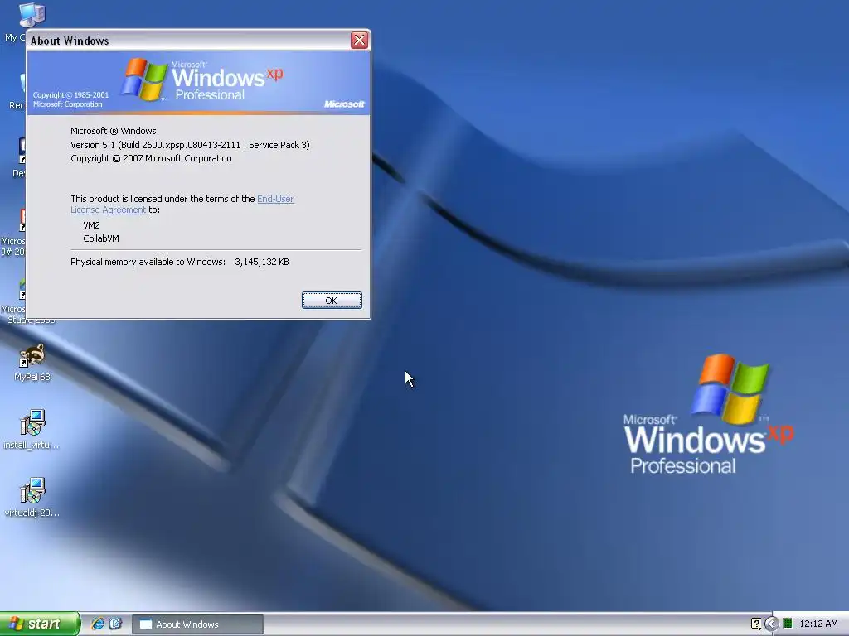The width and height of the screenshot is (849, 636).
Task: Click the "Microsoft ® Windows" line
Action: (x=113, y=131)
